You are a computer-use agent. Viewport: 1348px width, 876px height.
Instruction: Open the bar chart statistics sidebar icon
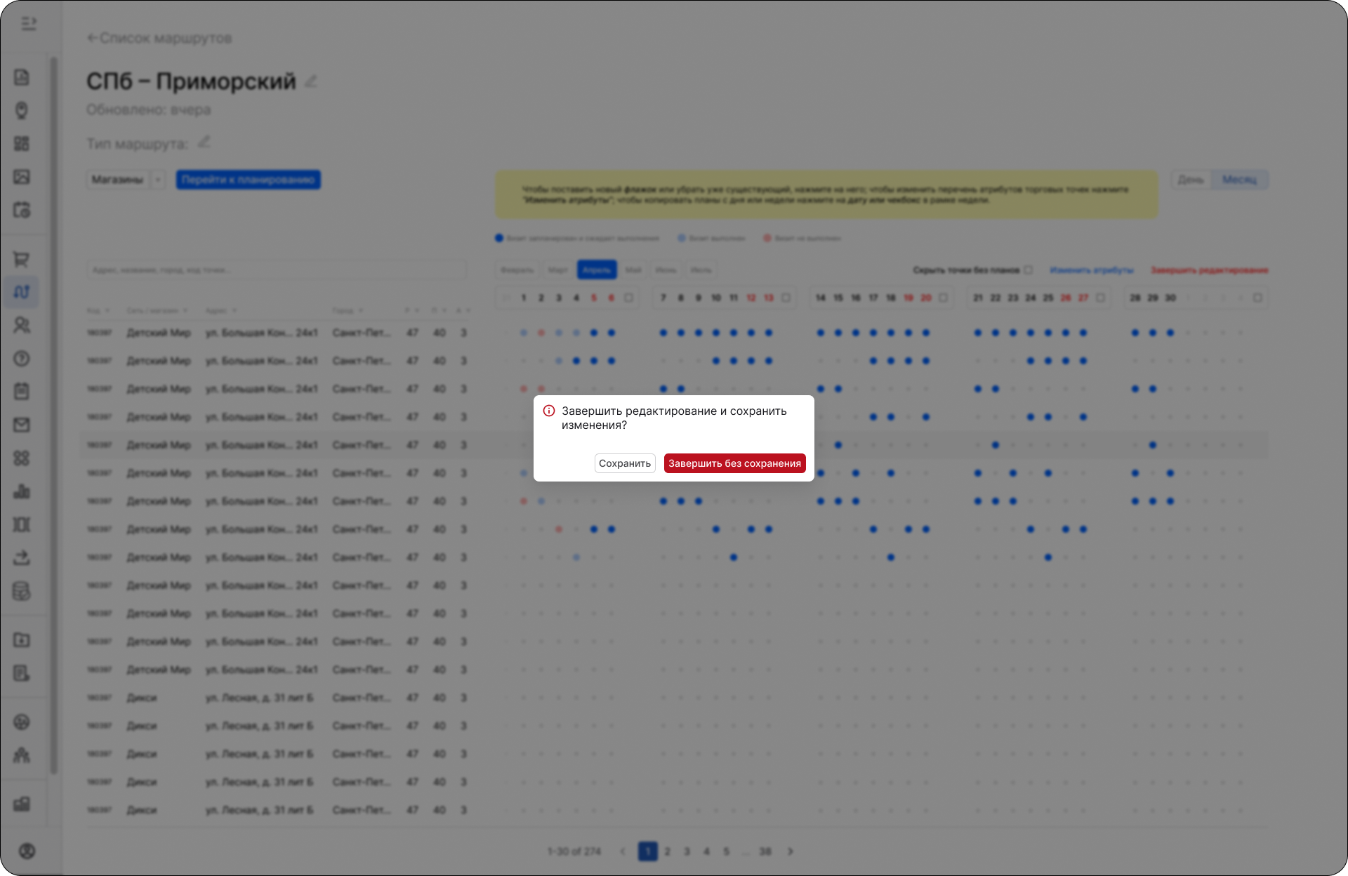(x=22, y=491)
